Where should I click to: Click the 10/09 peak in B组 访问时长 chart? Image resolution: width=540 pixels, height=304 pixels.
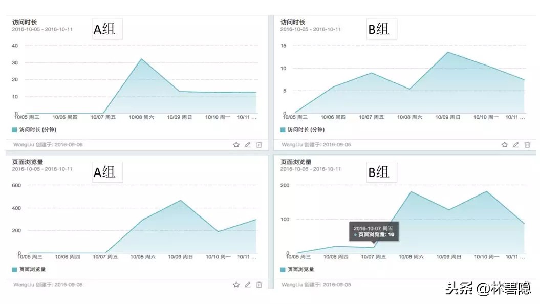coord(448,52)
